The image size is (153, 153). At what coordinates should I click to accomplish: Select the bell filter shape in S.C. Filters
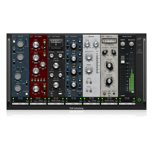tap(38, 80)
